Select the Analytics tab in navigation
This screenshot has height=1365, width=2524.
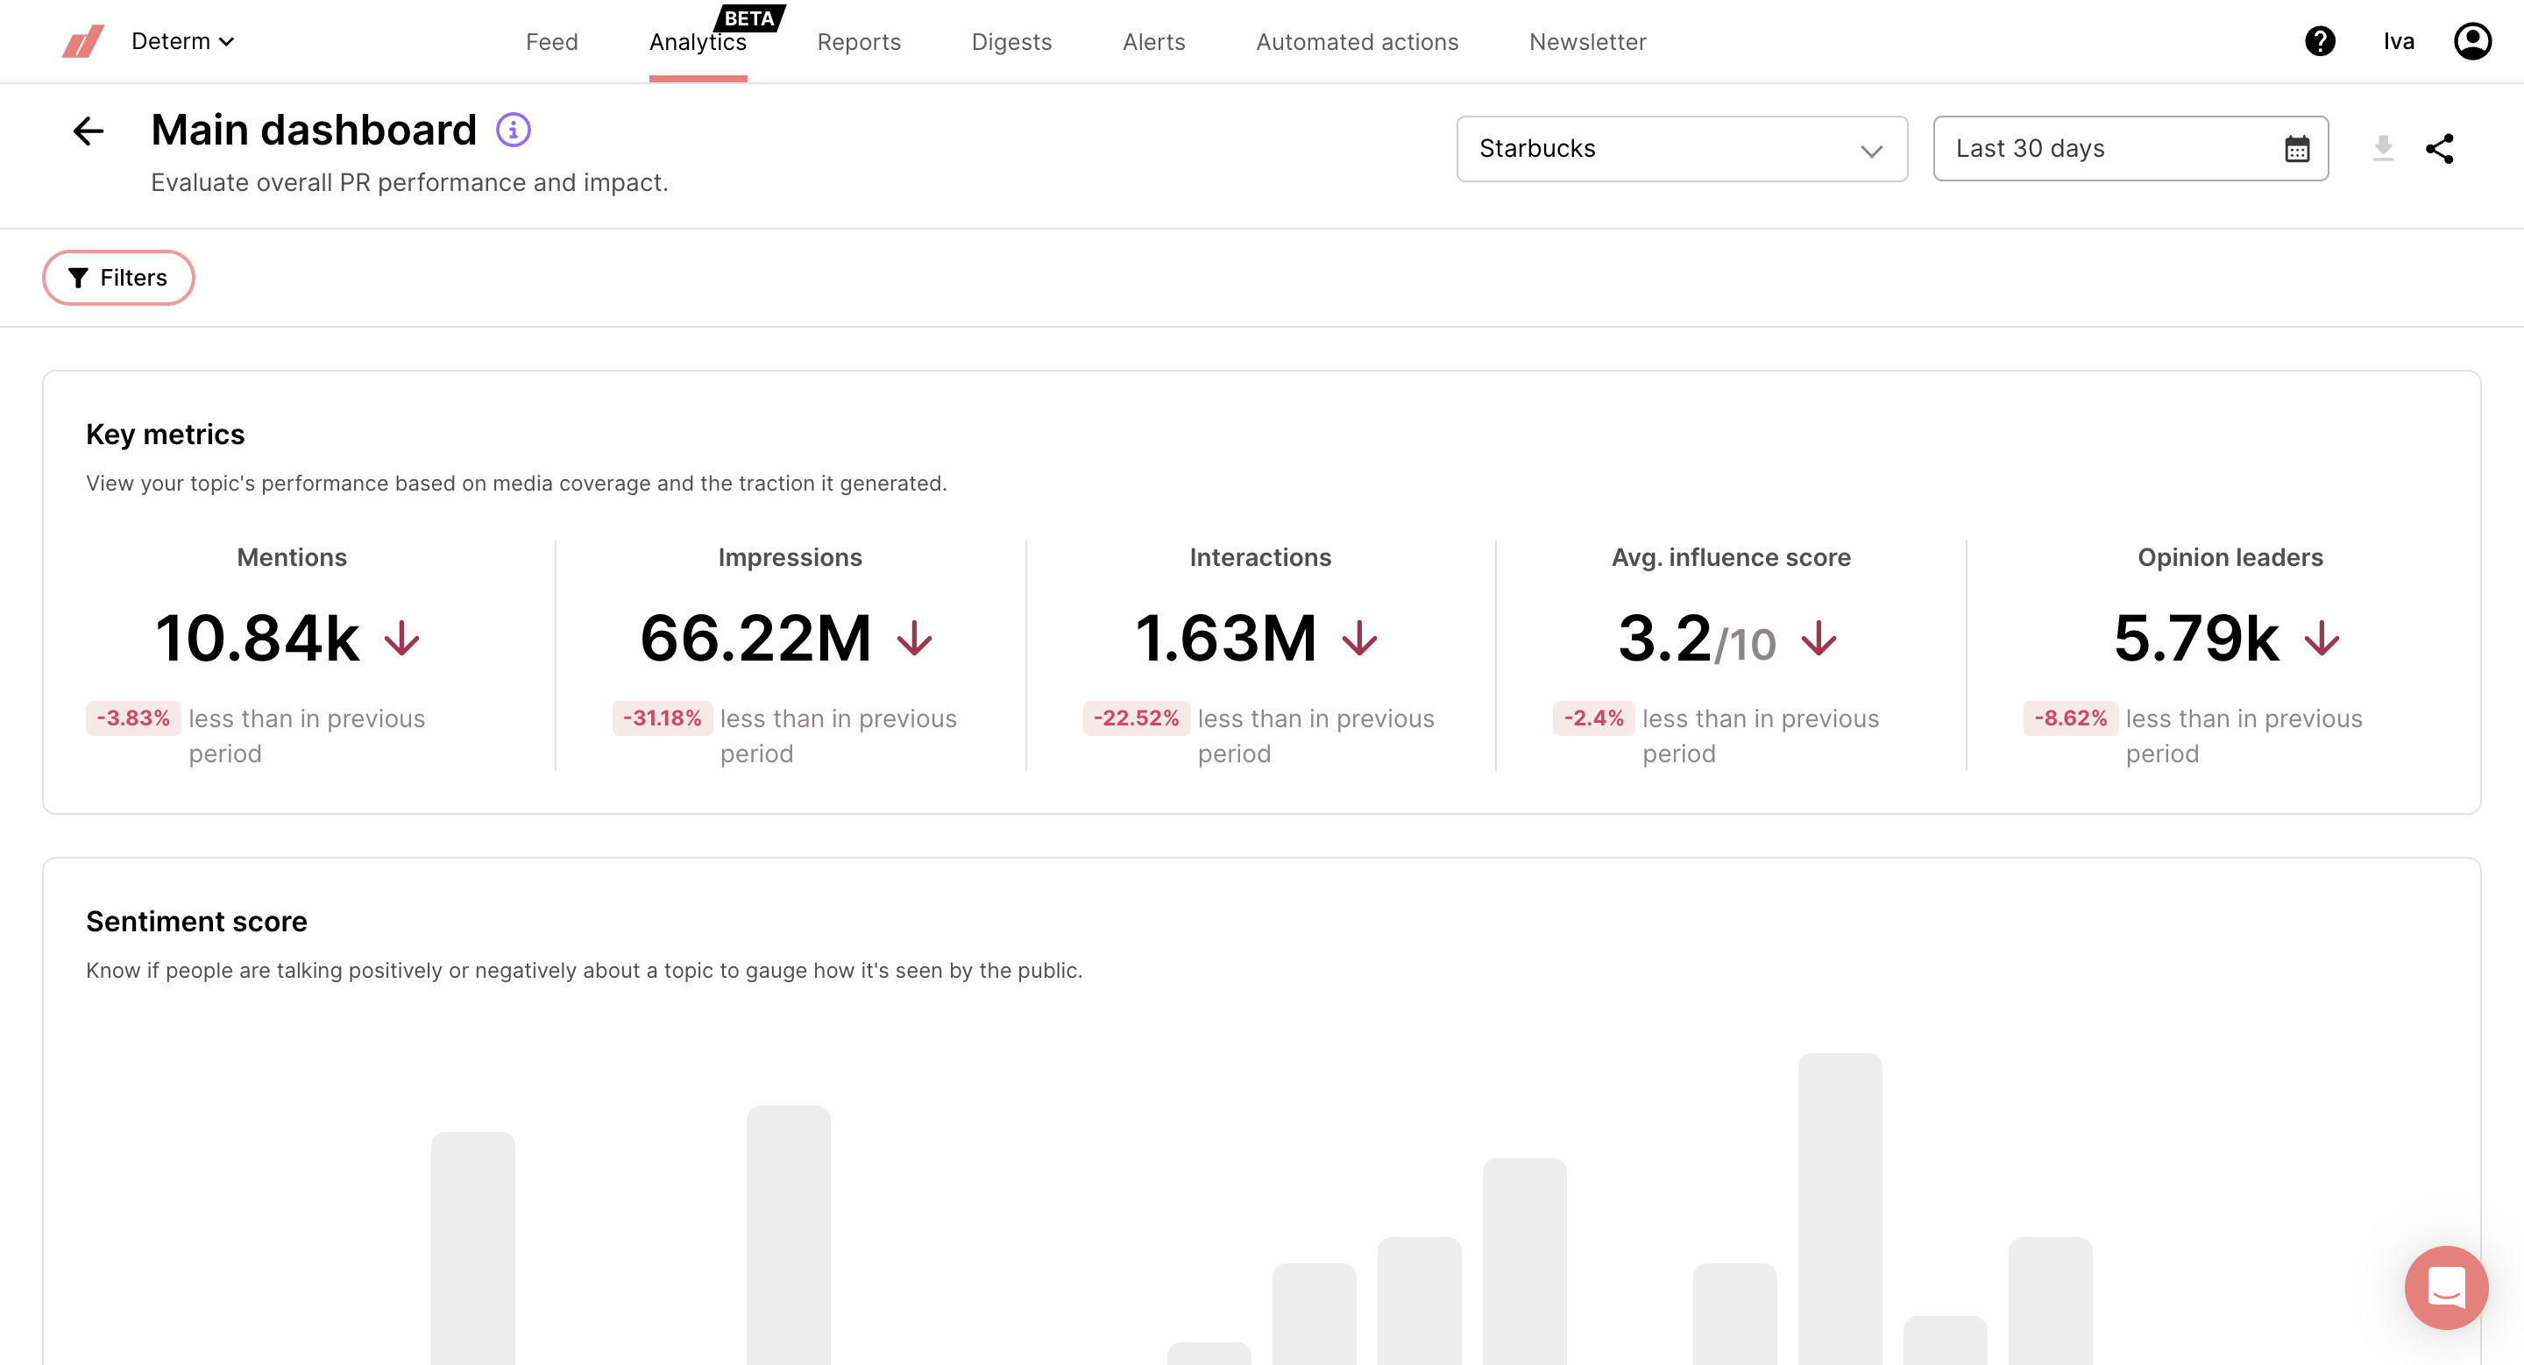pos(698,40)
